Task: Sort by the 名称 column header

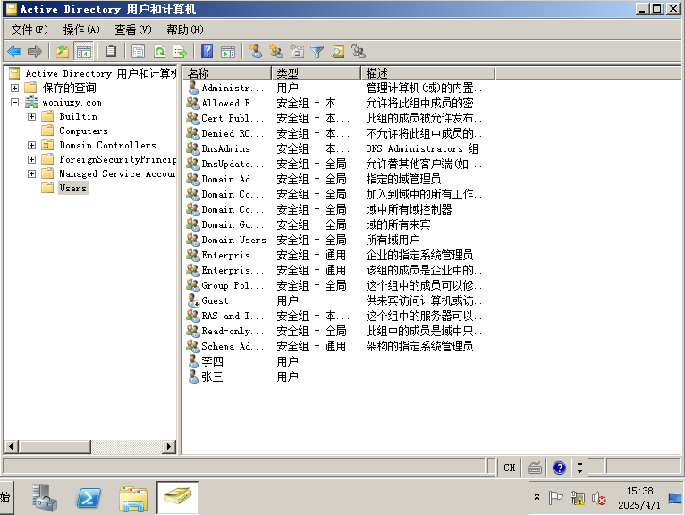Action: tap(227, 73)
